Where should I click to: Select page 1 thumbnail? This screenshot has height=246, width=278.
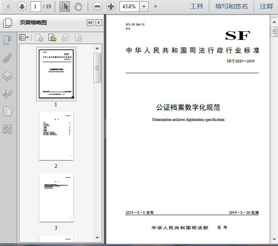point(56,74)
